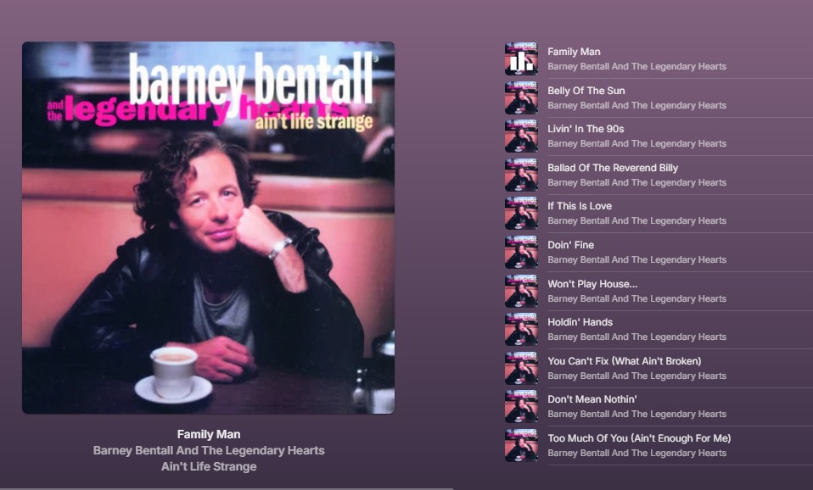Click the Doin' Fine track artwork

(521, 253)
